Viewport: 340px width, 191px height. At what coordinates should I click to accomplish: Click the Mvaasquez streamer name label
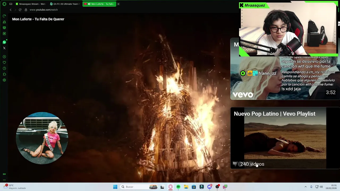point(255,5)
